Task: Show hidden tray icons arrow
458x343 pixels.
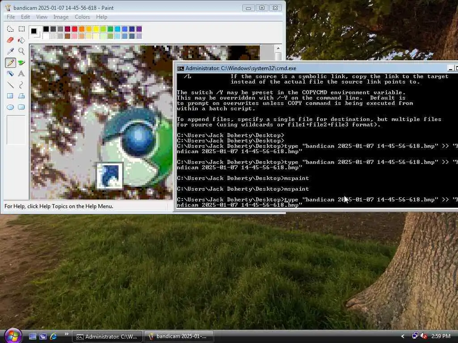Action: (403, 336)
